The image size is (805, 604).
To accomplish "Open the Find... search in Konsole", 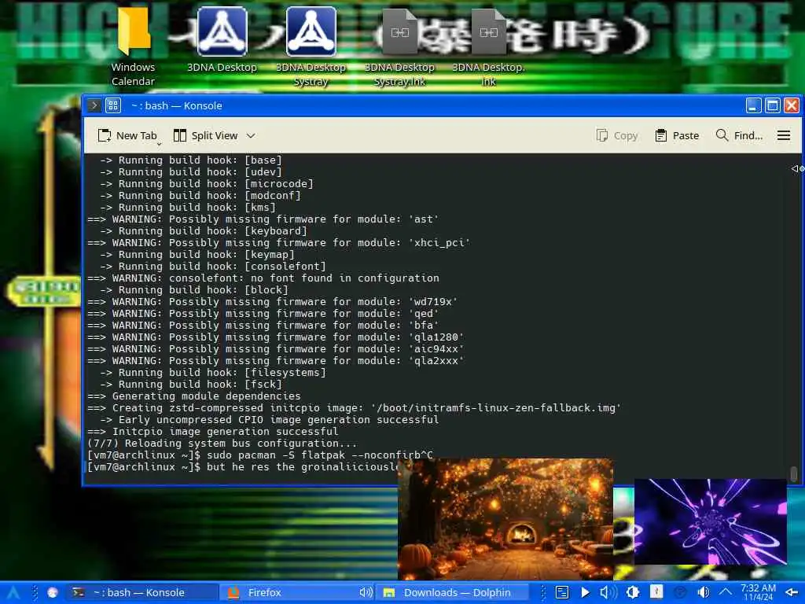I will pos(739,135).
